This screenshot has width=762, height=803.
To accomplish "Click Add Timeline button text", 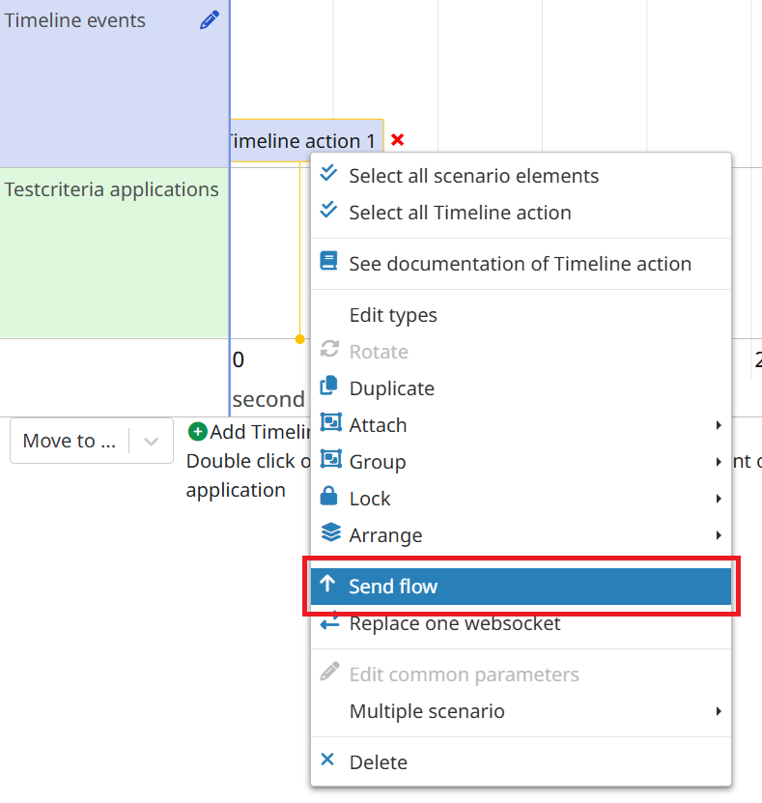I will tap(260, 432).
